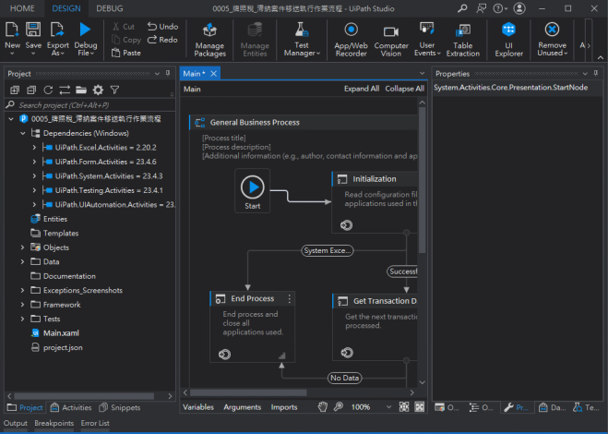Viewport: 608px width, 434px height.
Task: Pin the Project panel
Action: click(x=168, y=73)
